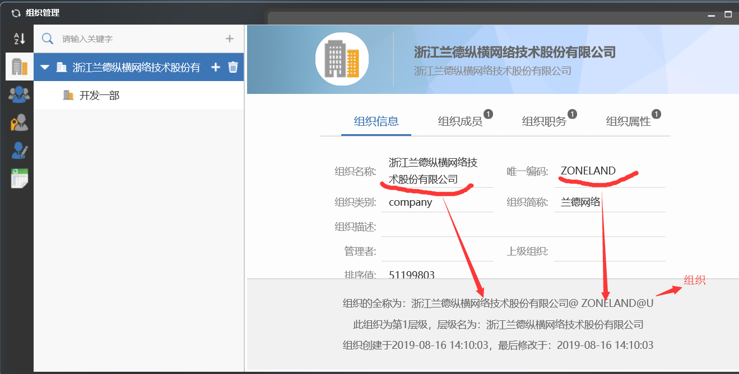
Task: Click building icon next to 开发一部
Action: pyautogui.click(x=68, y=95)
